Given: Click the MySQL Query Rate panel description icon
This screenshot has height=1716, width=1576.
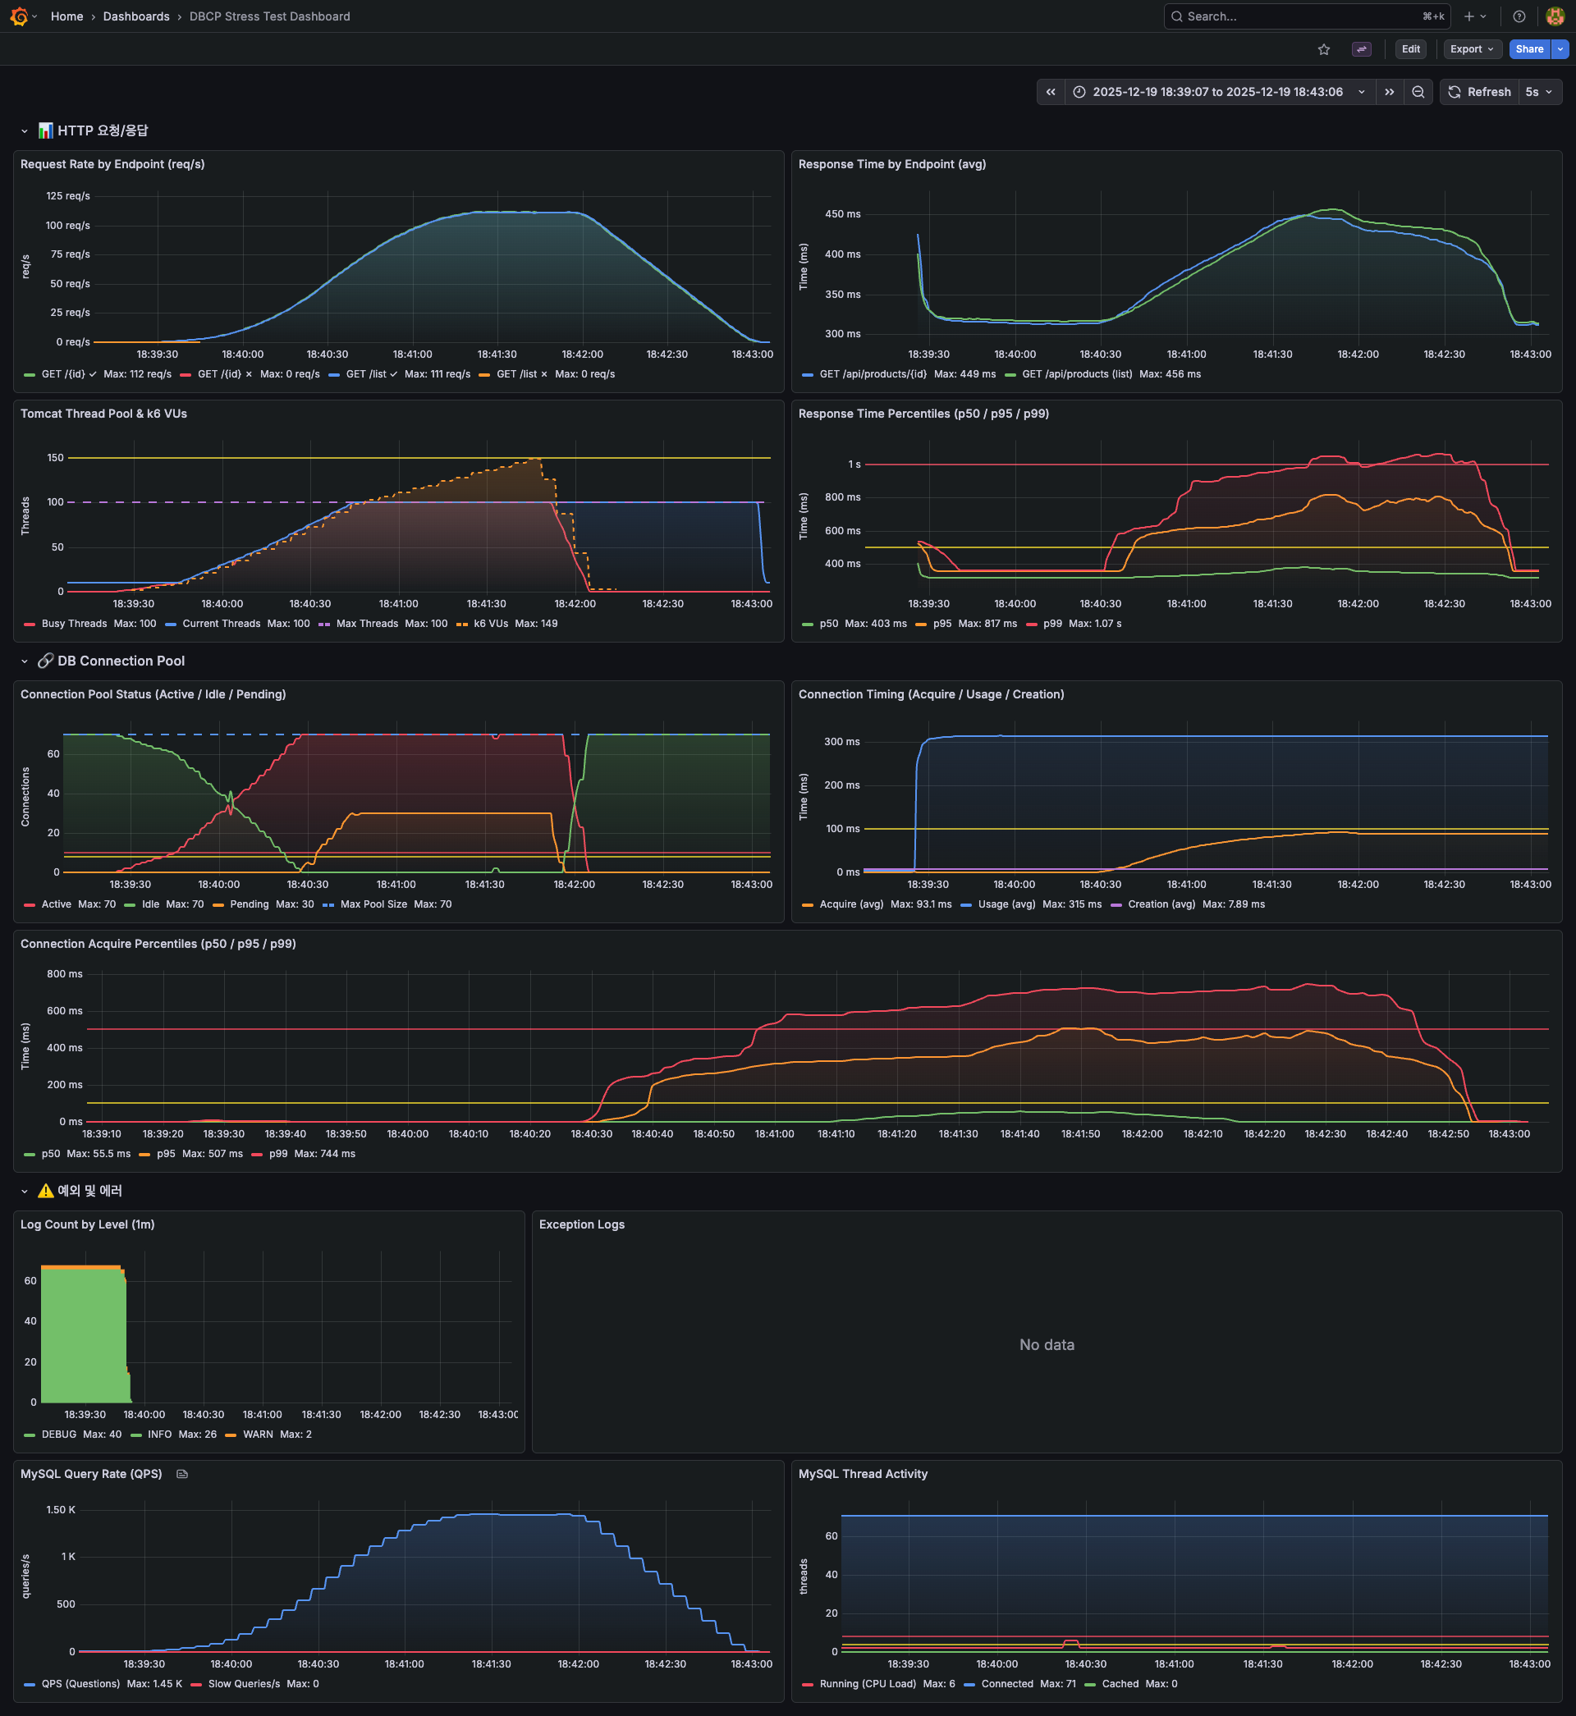Looking at the screenshot, I should coord(181,1474).
